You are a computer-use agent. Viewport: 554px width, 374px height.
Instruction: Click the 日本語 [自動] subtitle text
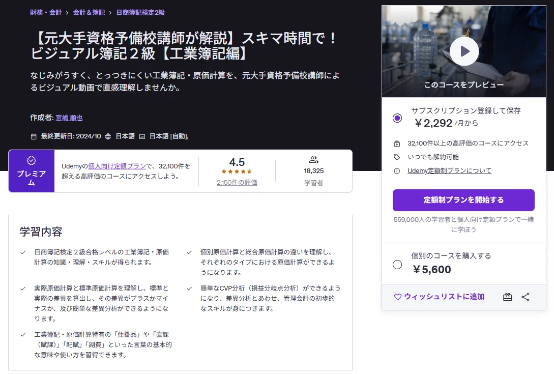click(x=169, y=136)
